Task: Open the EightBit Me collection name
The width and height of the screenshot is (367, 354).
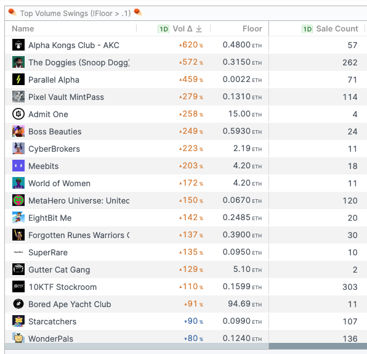Action: pos(50,218)
